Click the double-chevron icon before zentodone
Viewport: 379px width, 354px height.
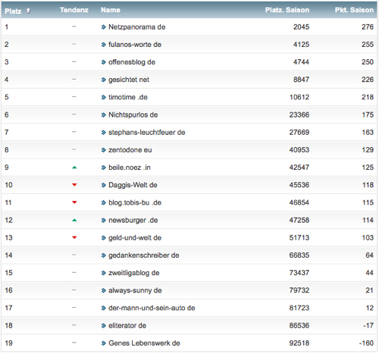point(103,150)
